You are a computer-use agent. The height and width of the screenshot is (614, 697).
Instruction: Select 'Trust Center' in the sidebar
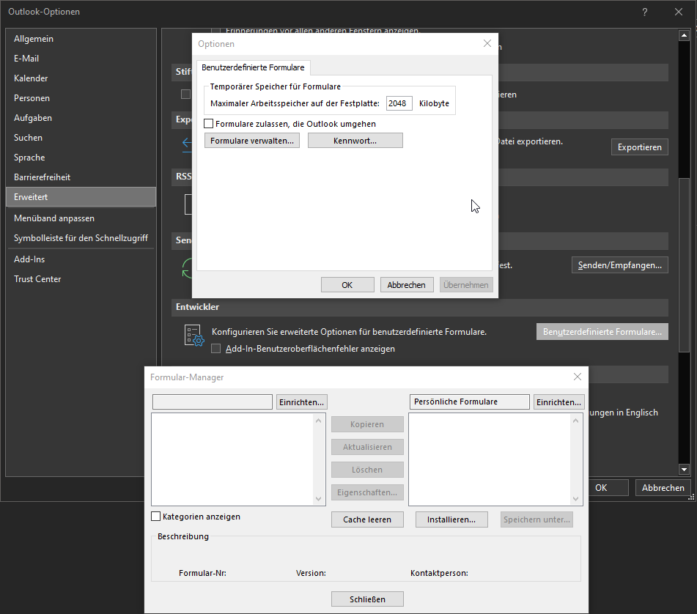click(37, 279)
